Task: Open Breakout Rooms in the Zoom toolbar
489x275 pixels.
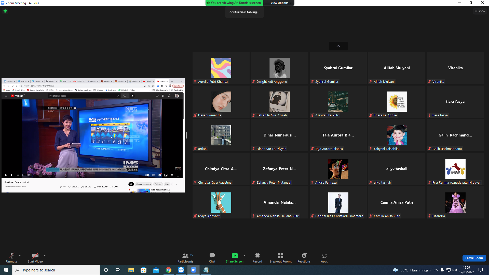Action: [281, 258]
